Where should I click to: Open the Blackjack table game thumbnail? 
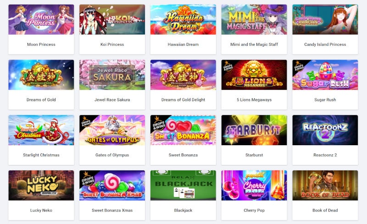click(x=183, y=186)
